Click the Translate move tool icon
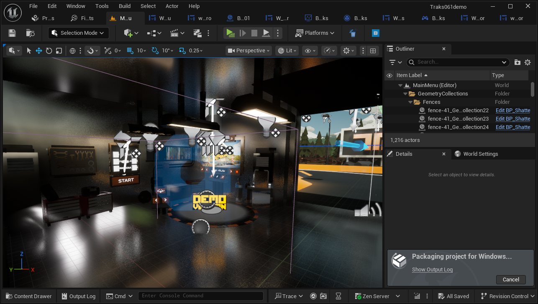The height and width of the screenshot is (304, 538). pyautogui.click(x=39, y=51)
